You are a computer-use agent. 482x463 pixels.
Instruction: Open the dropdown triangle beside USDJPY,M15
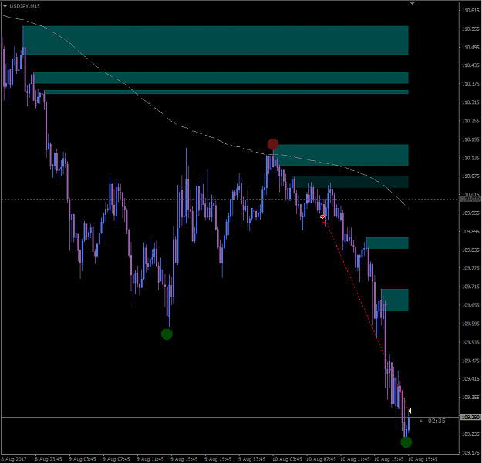(5, 6)
